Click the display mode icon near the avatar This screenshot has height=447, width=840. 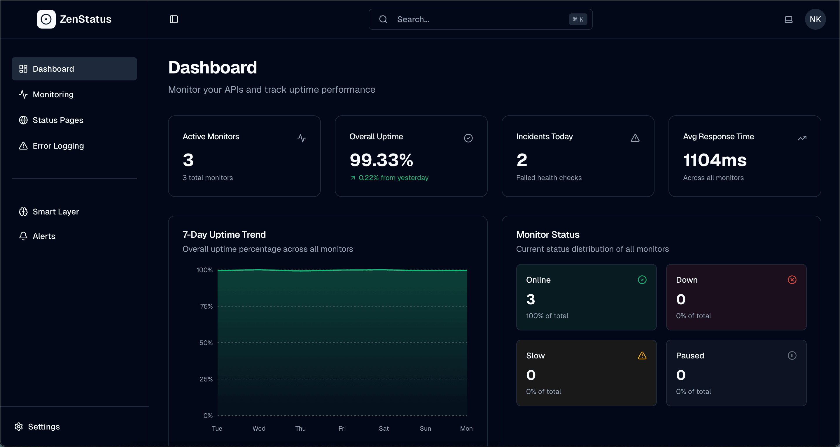pos(789,19)
